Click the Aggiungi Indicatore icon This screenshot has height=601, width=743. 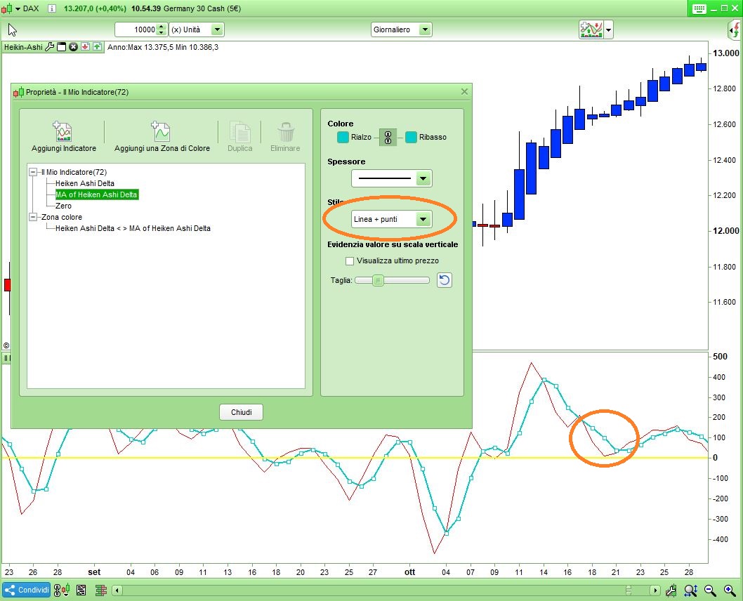pos(63,132)
